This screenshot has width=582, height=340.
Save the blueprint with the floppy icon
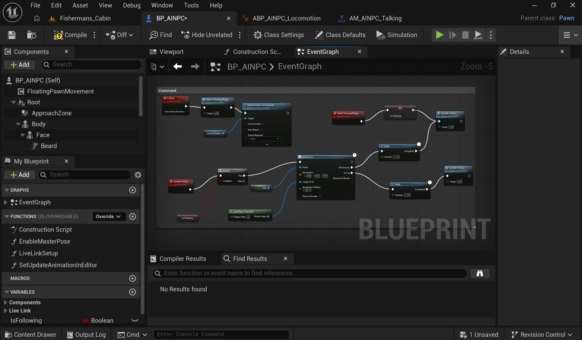pyautogui.click(x=12, y=35)
